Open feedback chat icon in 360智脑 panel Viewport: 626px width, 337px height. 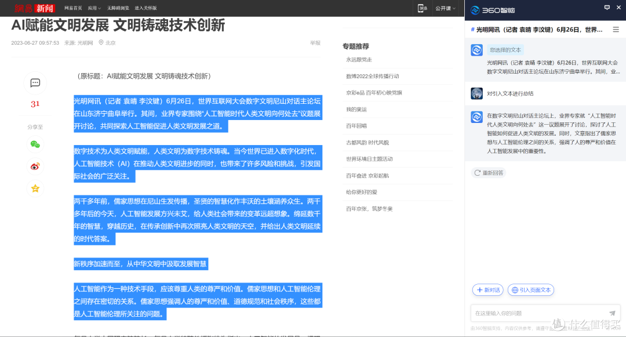(607, 7)
